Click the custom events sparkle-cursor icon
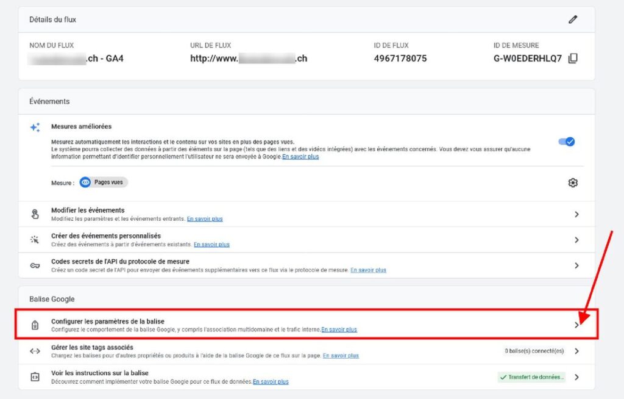This screenshot has height=399, width=624. pyautogui.click(x=35, y=240)
